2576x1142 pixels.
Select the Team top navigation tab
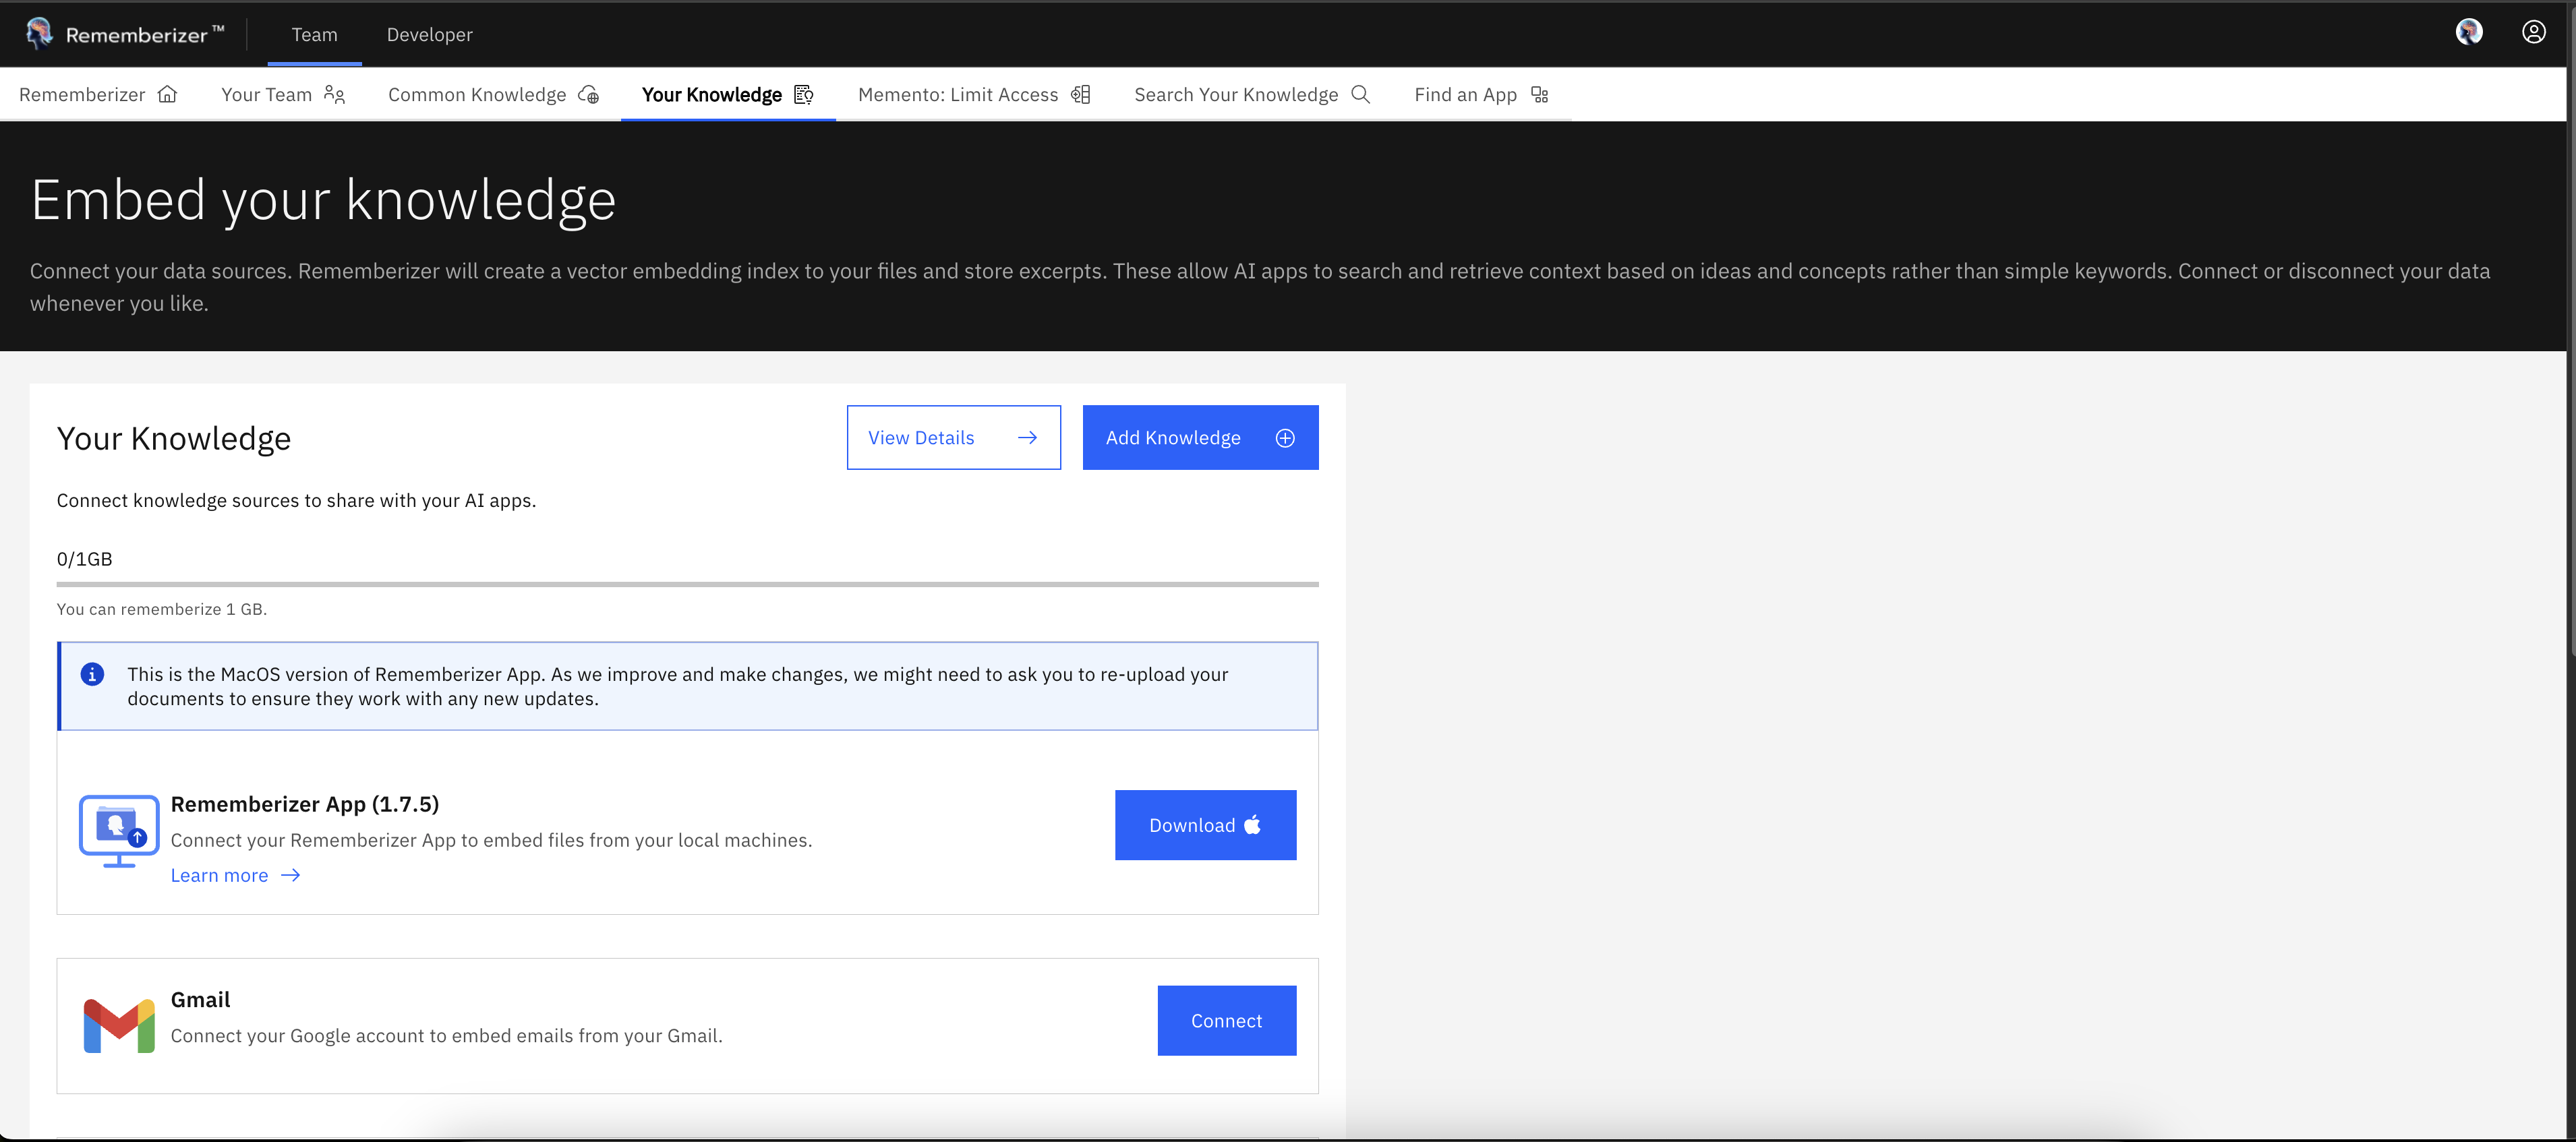click(314, 35)
